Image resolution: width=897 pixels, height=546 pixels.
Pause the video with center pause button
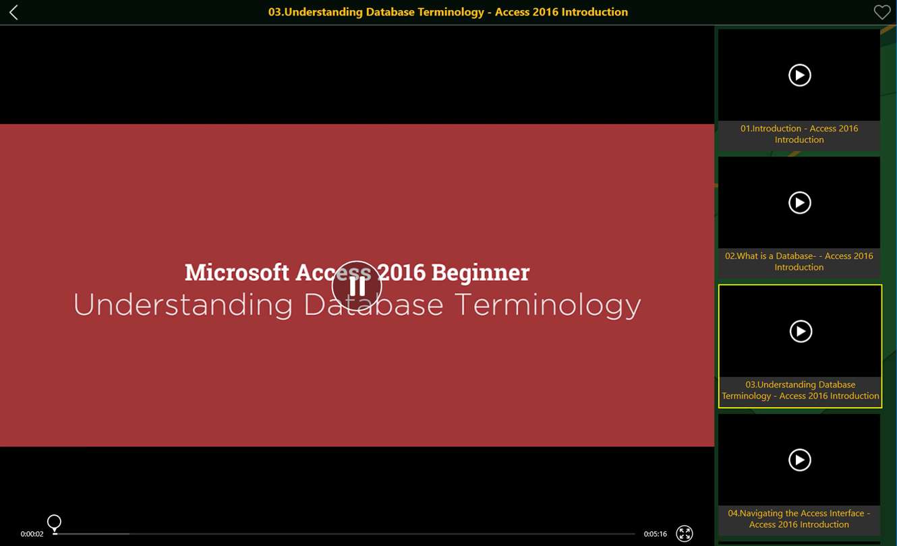coord(357,286)
